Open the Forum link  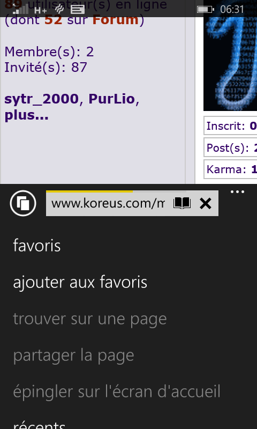pos(116,20)
